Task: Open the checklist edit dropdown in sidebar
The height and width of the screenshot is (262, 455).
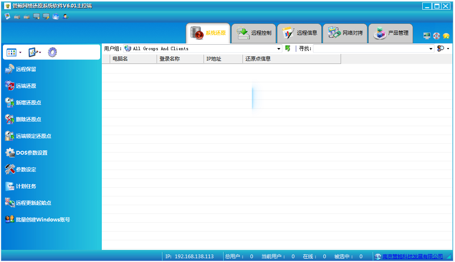Action: click(x=35, y=52)
